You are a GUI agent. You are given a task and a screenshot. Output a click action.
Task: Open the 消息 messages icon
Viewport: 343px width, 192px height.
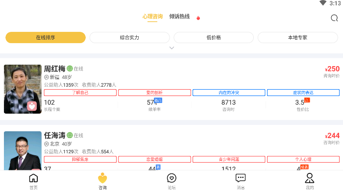coord(241,178)
